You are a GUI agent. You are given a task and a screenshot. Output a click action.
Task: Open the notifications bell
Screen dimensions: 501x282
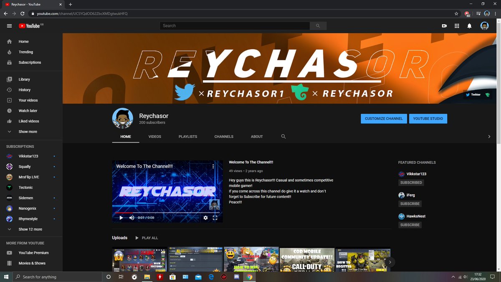point(469,26)
